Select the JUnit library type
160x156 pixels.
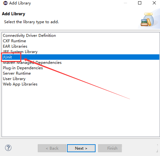[81, 57]
